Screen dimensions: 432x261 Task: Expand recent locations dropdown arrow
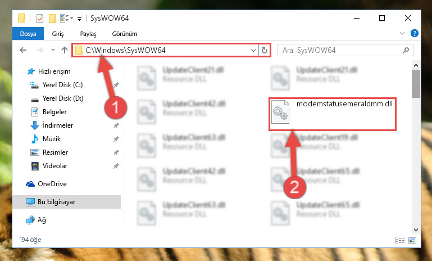click(x=53, y=50)
